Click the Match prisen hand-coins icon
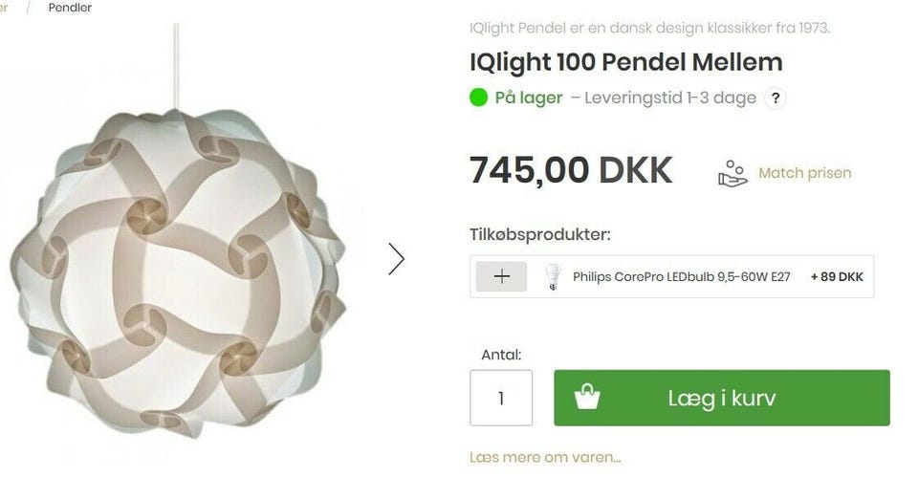 733,174
